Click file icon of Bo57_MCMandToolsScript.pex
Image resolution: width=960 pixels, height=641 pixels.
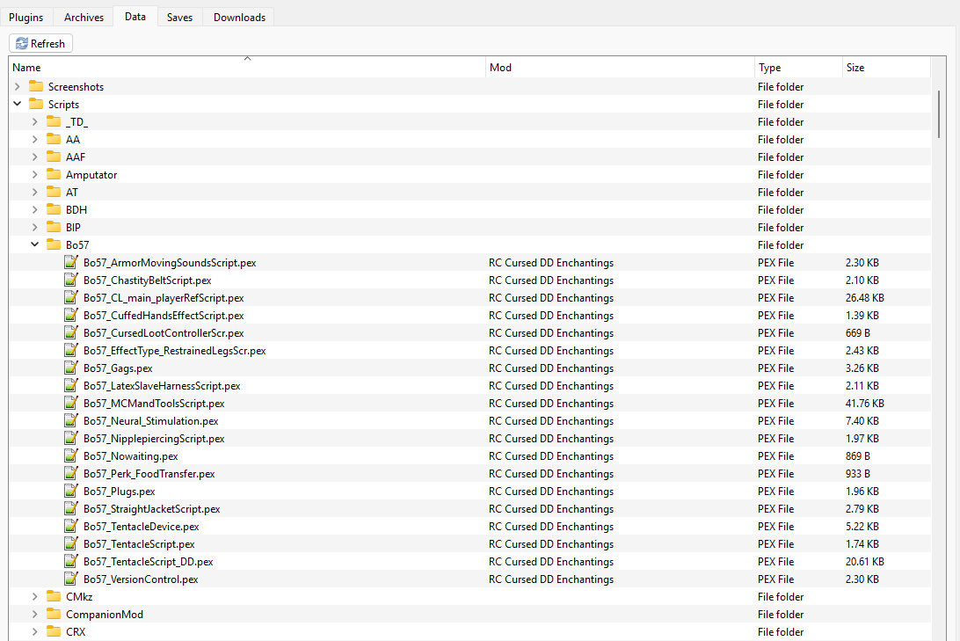tap(71, 403)
